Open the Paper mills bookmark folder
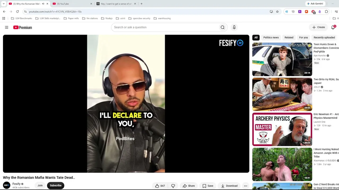The width and height of the screenshot is (339, 190). pyautogui.click(x=71, y=18)
